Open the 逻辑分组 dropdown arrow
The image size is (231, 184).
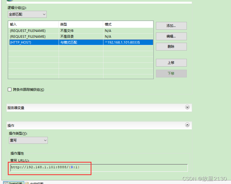click(44, 14)
